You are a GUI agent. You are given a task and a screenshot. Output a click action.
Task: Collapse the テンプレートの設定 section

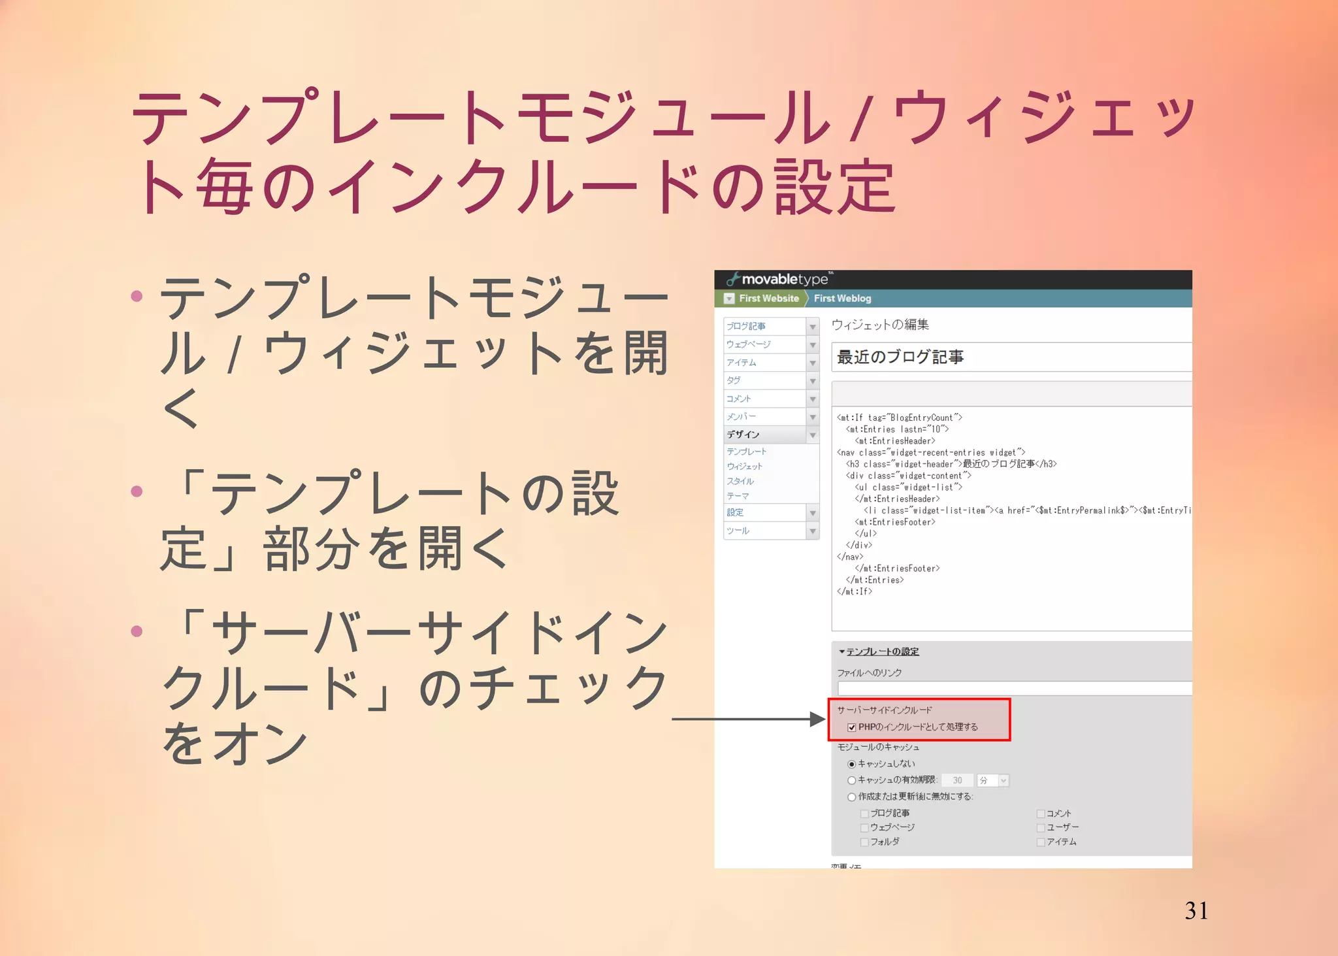(x=879, y=651)
